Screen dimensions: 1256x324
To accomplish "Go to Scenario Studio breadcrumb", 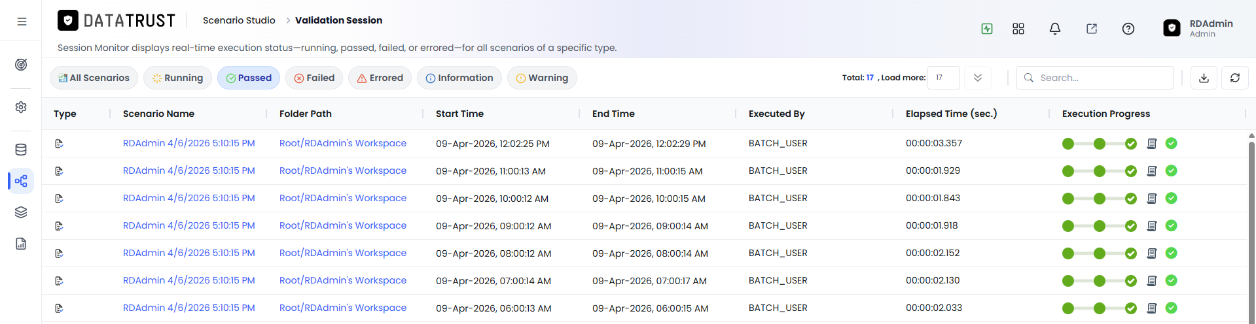I will coord(239,20).
